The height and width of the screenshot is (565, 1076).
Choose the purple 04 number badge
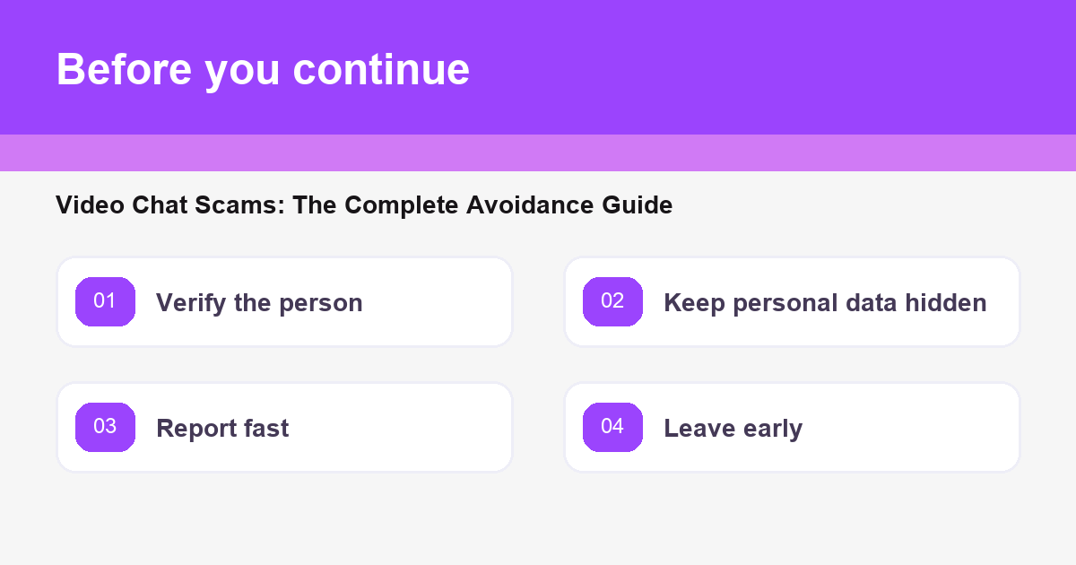[x=612, y=427]
